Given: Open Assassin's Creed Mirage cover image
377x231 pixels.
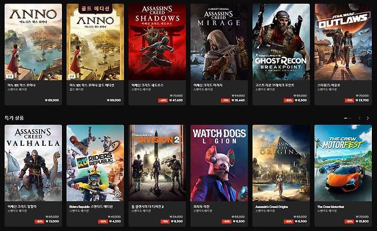Looking at the screenshot, I should pos(219,42).
